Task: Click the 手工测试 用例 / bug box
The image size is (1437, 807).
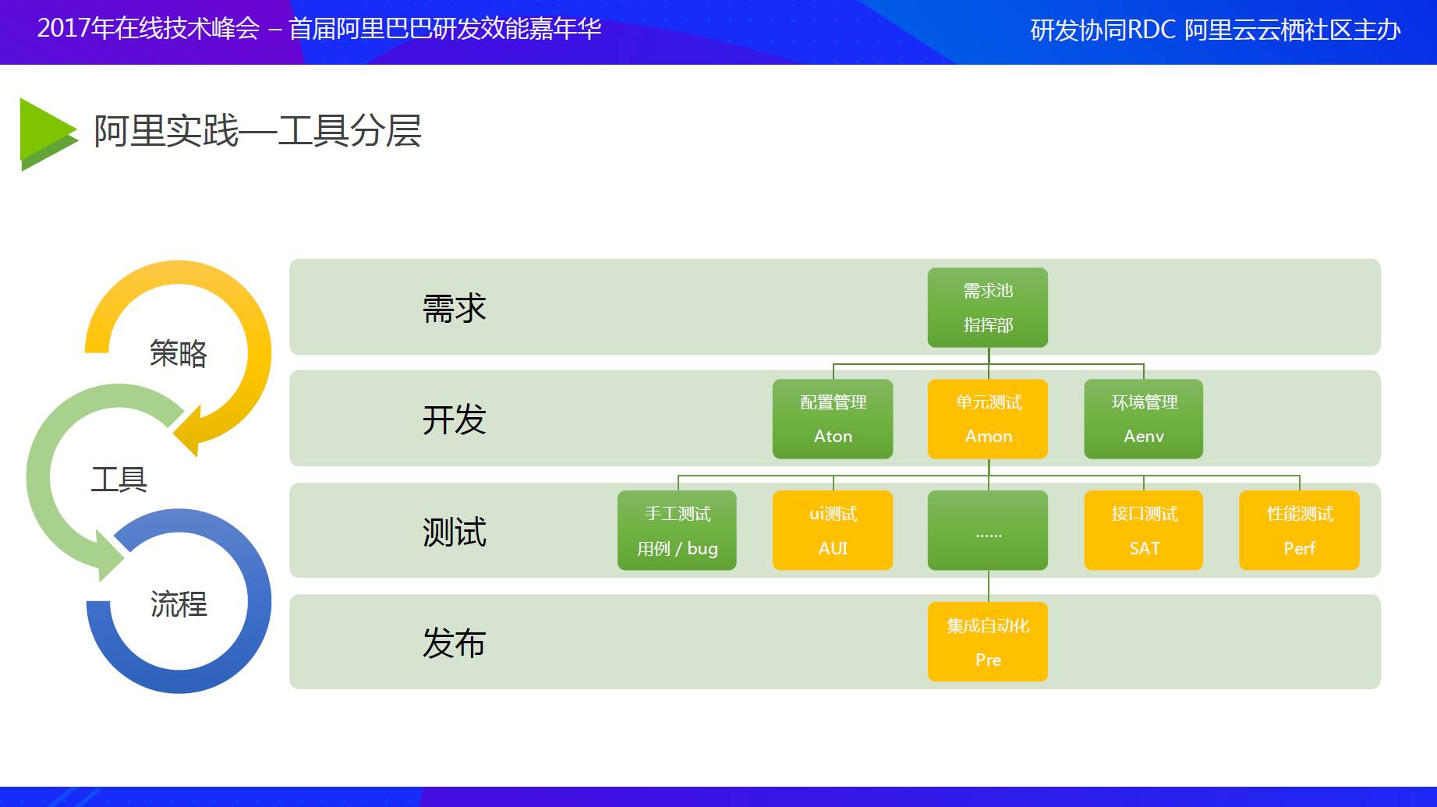Action: (677, 530)
